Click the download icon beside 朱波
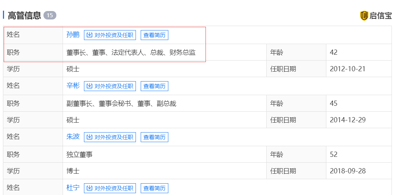 point(90,137)
